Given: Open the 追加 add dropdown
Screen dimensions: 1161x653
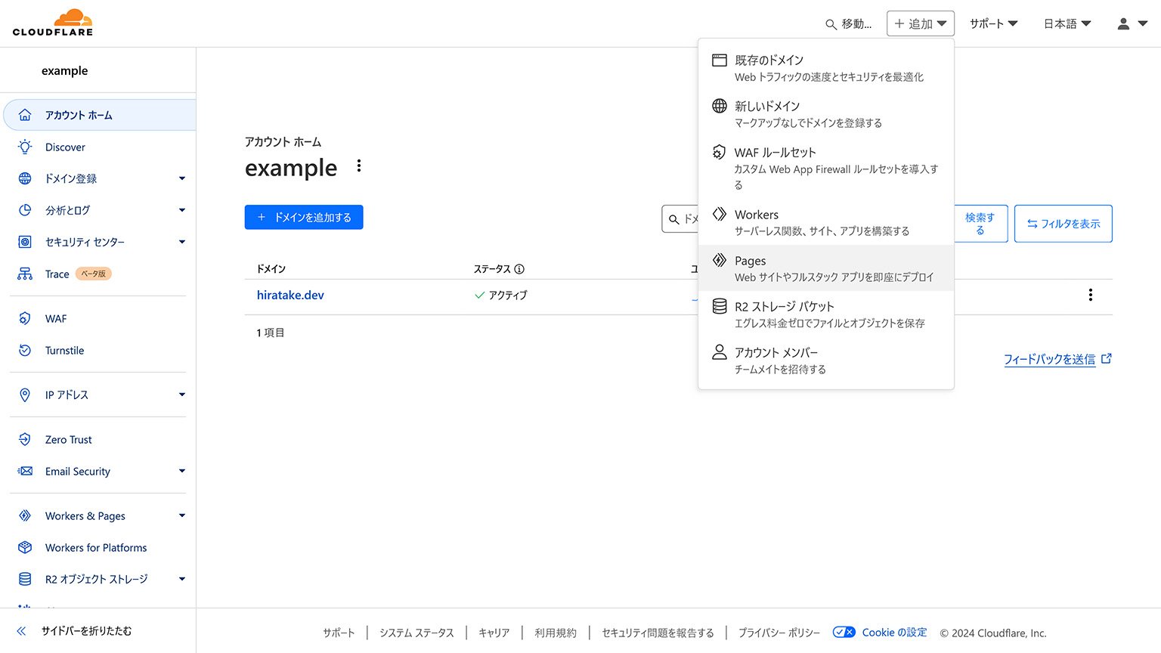Looking at the screenshot, I should pos(920,23).
